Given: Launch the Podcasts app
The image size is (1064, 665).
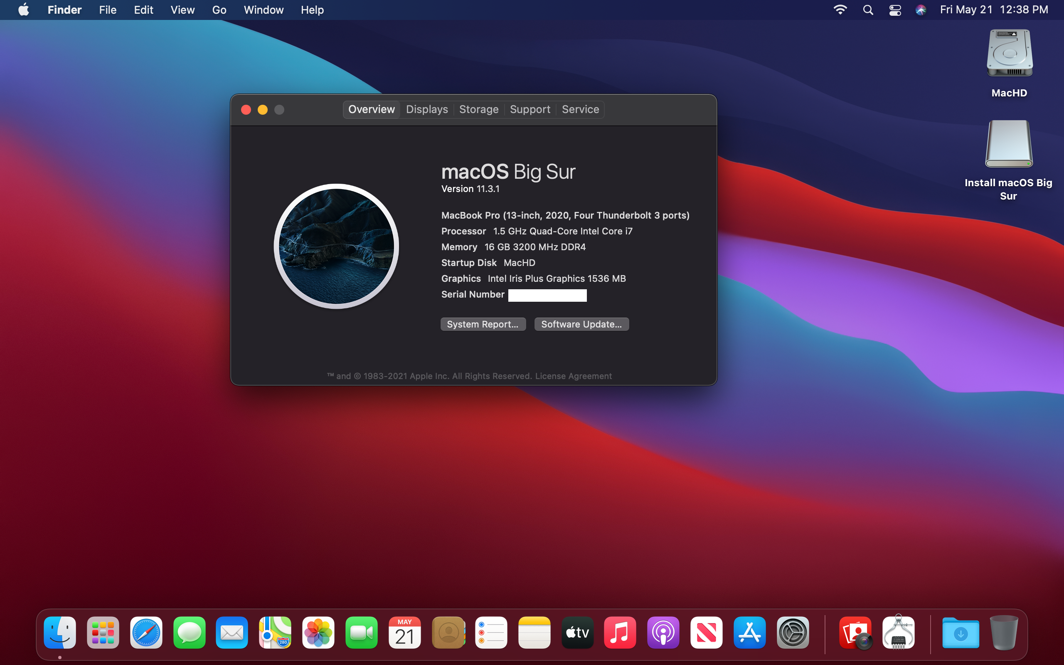Looking at the screenshot, I should [663, 633].
